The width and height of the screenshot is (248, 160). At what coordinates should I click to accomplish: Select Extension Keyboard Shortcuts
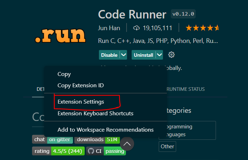[x=105, y=113]
